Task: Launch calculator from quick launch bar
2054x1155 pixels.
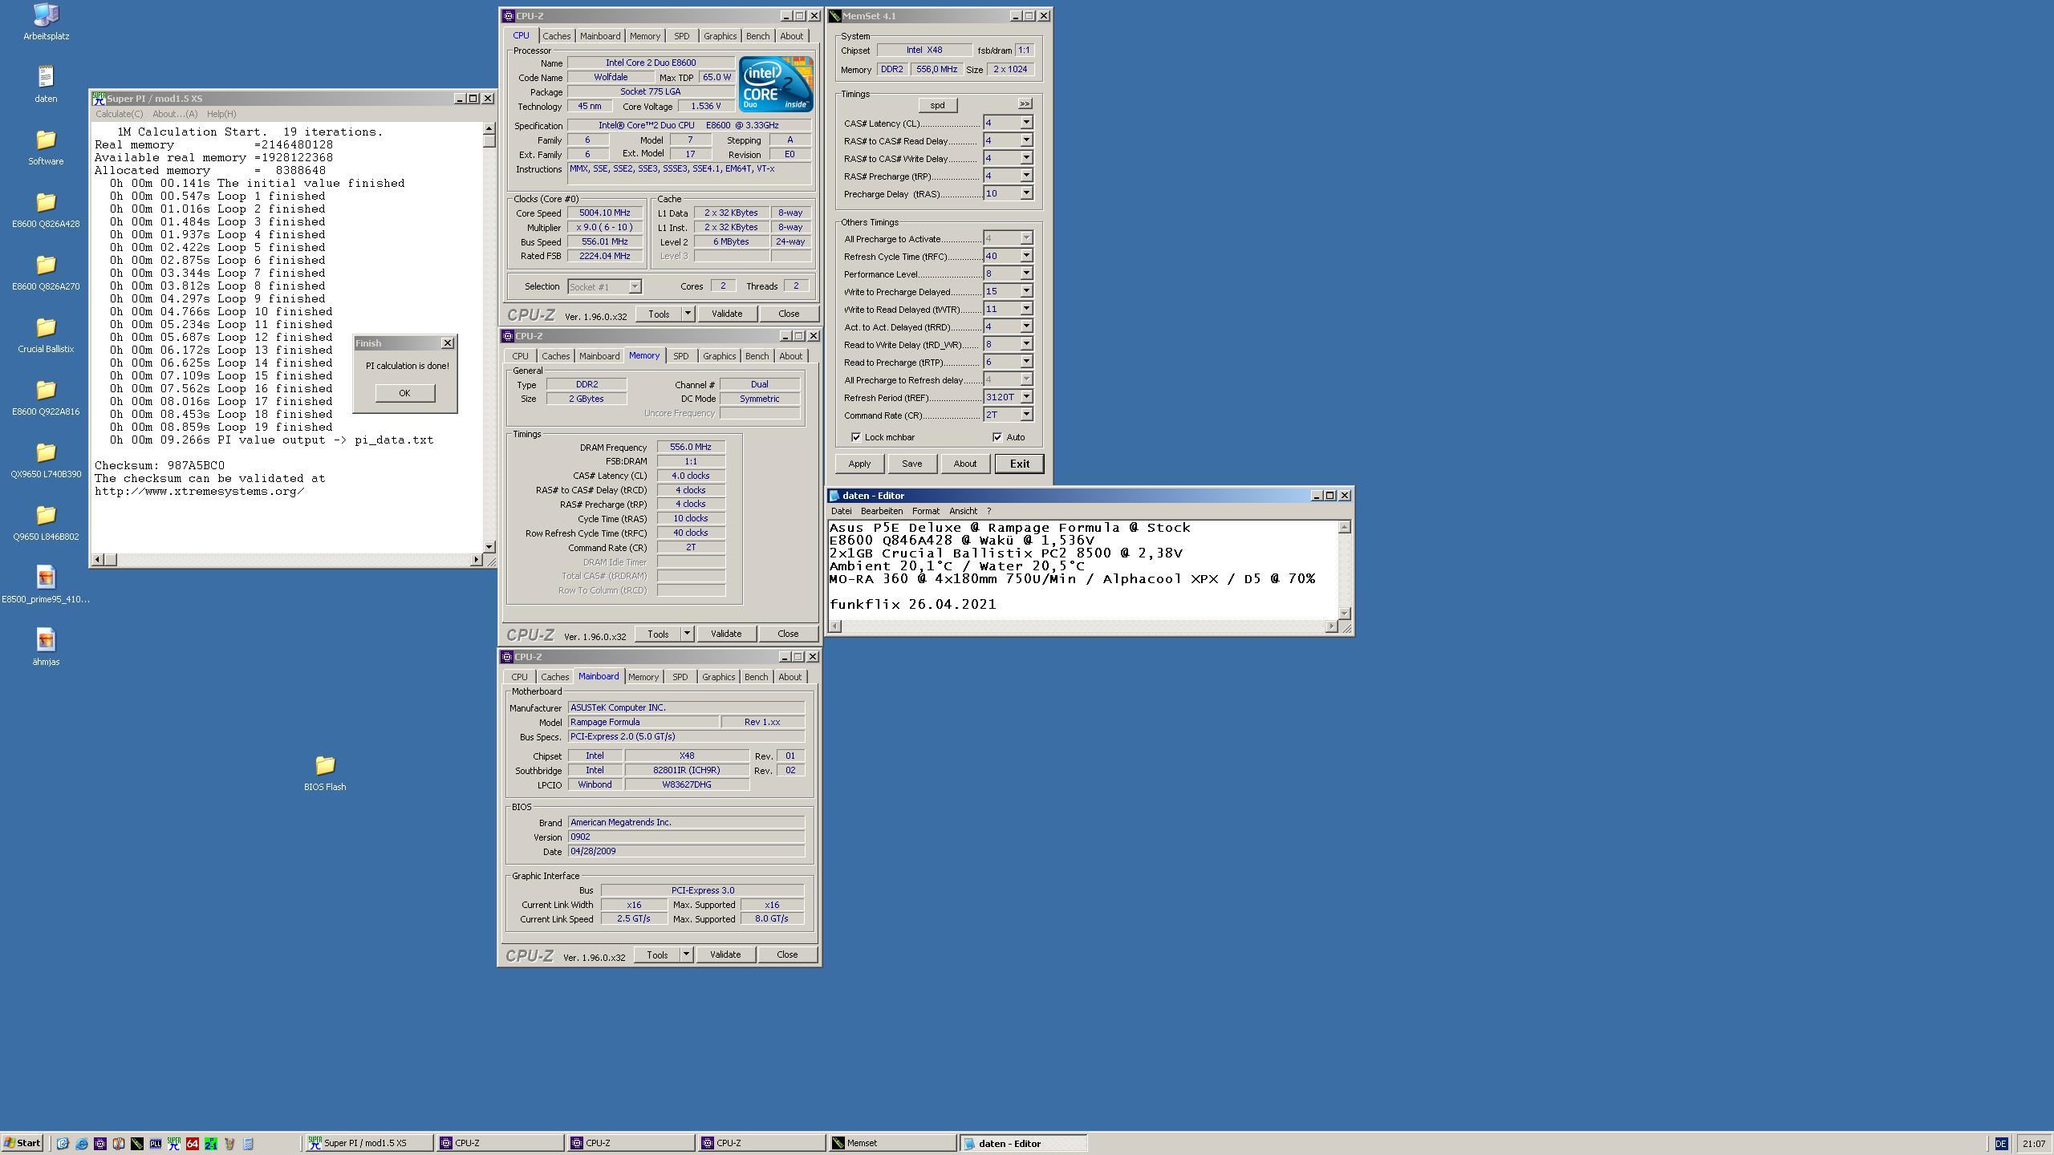Action: click(x=247, y=1144)
